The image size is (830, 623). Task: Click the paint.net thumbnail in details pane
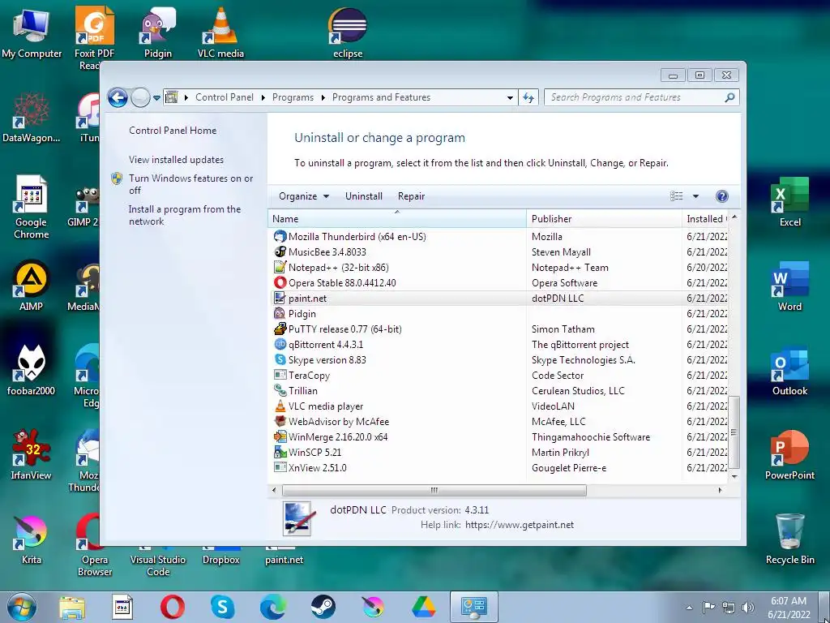coord(298,518)
